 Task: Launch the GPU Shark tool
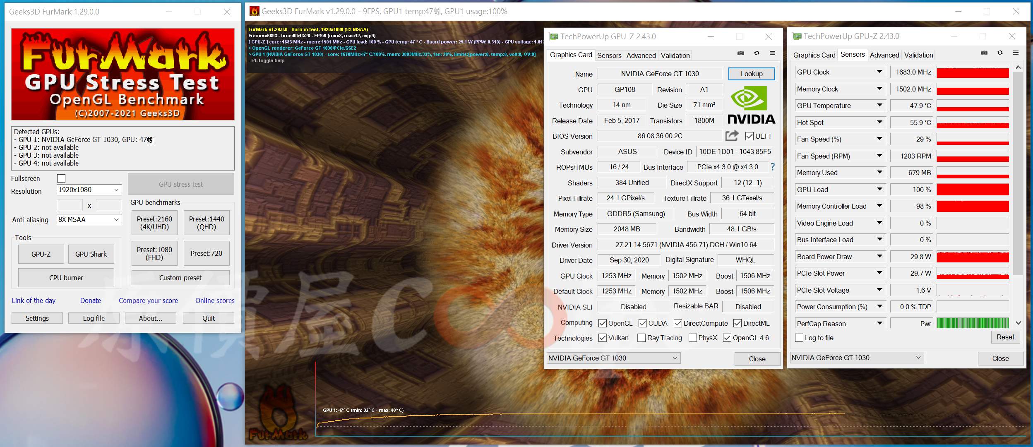pyautogui.click(x=91, y=254)
